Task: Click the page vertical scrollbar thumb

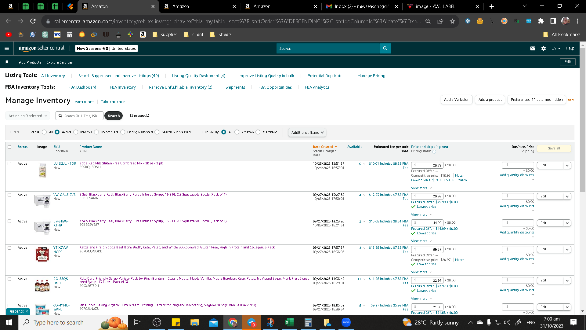Action: (583, 119)
